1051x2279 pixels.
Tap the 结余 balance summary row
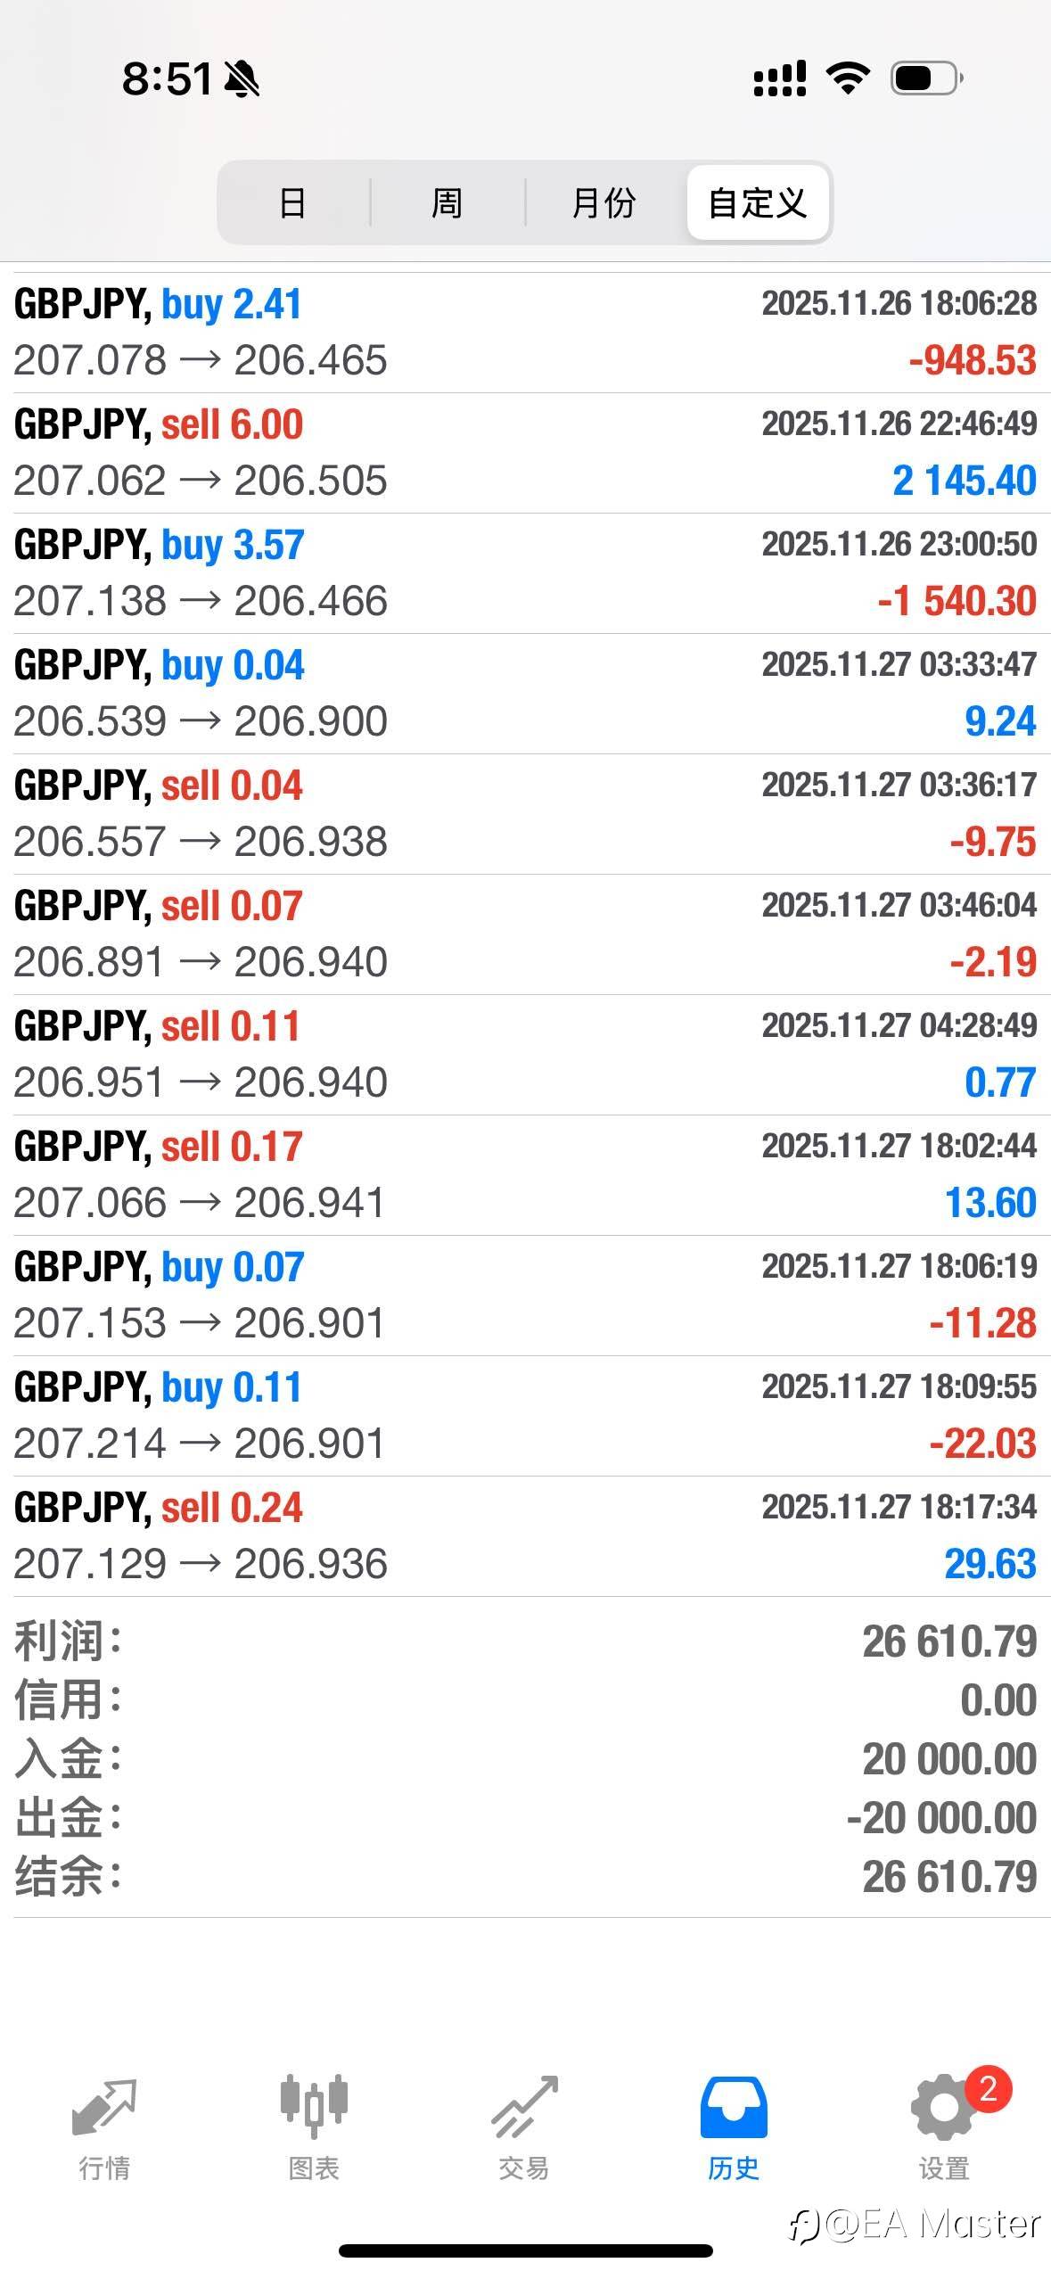click(x=525, y=1876)
